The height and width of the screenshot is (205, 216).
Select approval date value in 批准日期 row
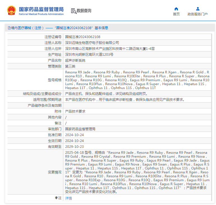[x=75, y=135]
